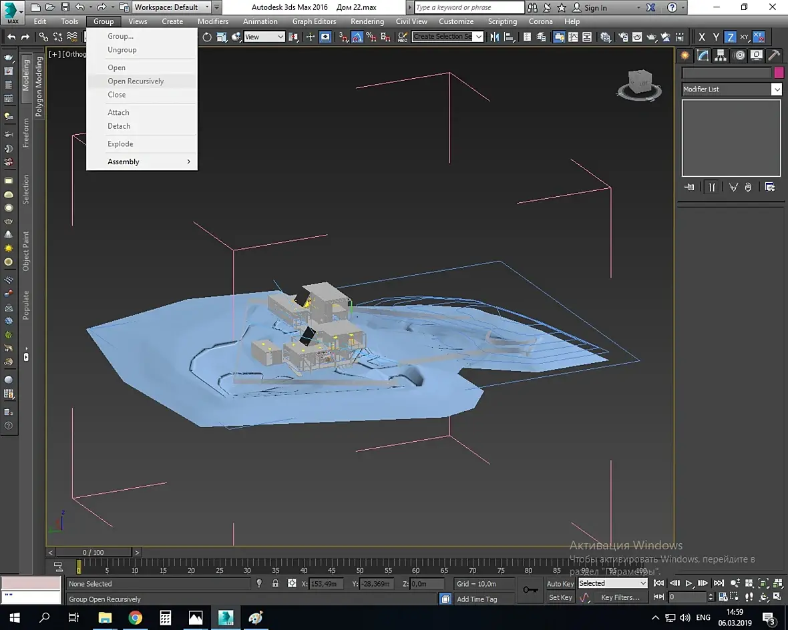The width and height of the screenshot is (788, 630).
Task: Toggle Auto Key animation mode
Action: pos(560,583)
